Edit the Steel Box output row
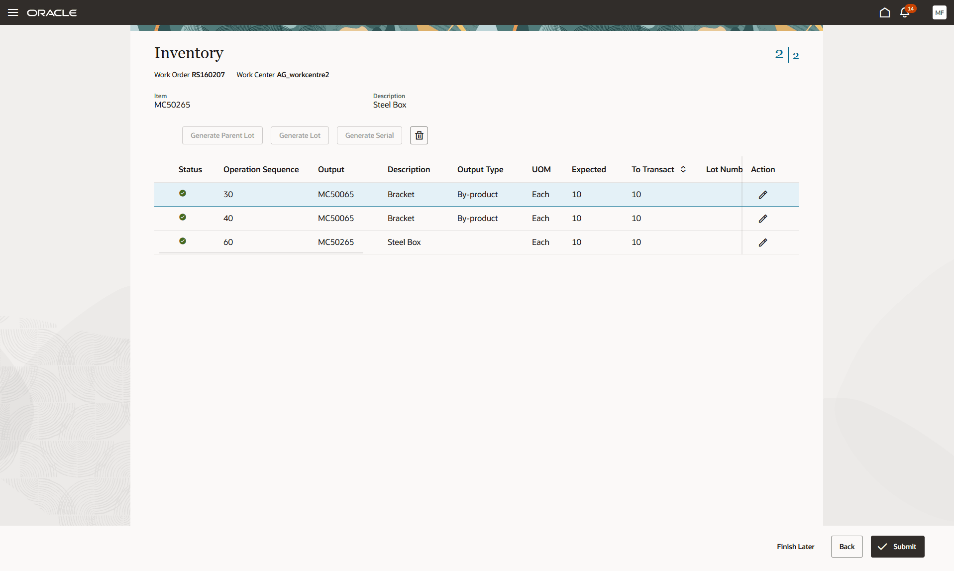The height and width of the screenshot is (571, 954). tap(763, 242)
